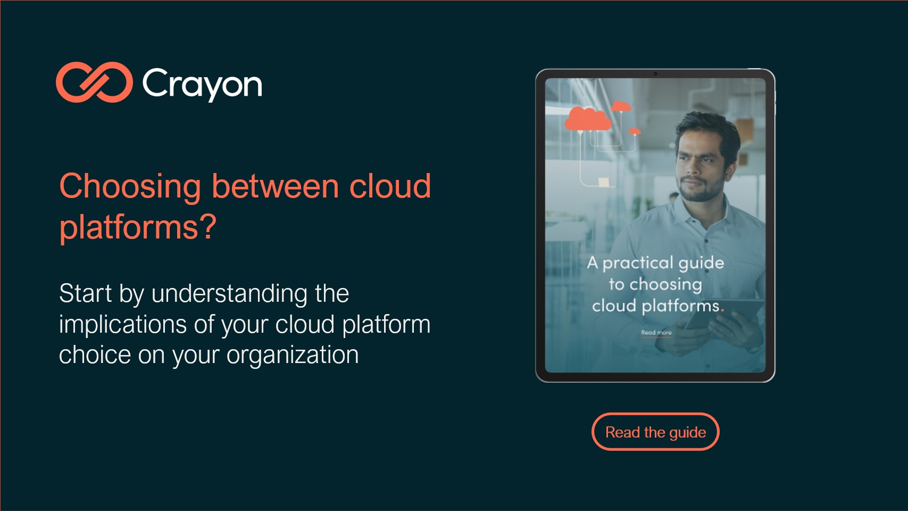Click 'Start by understanding the' text line
The height and width of the screenshot is (511, 908).
click(x=204, y=293)
